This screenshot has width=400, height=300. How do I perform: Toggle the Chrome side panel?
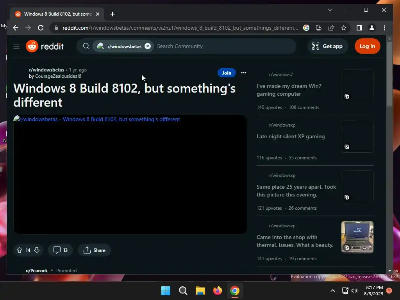(x=359, y=28)
